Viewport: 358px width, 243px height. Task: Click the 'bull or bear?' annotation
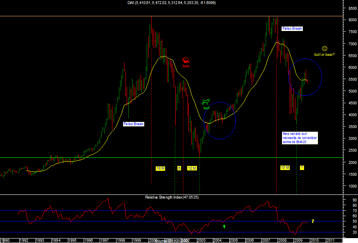point(324,55)
